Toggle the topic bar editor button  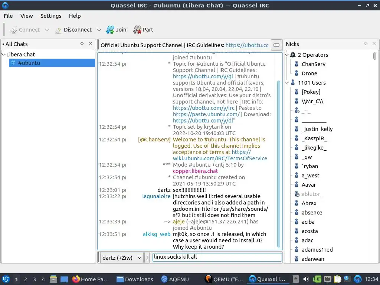point(276,45)
